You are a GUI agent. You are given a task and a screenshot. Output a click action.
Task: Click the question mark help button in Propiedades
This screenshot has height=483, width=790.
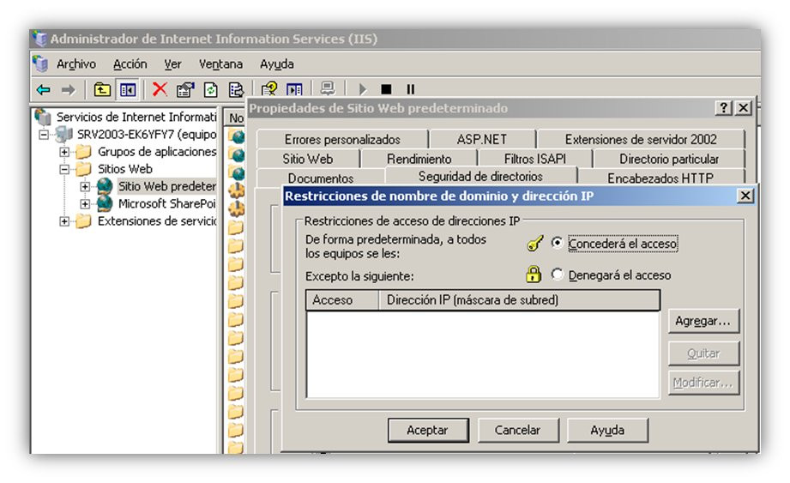coord(723,108)
